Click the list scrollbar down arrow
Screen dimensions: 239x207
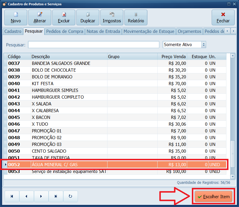(233, 176)
